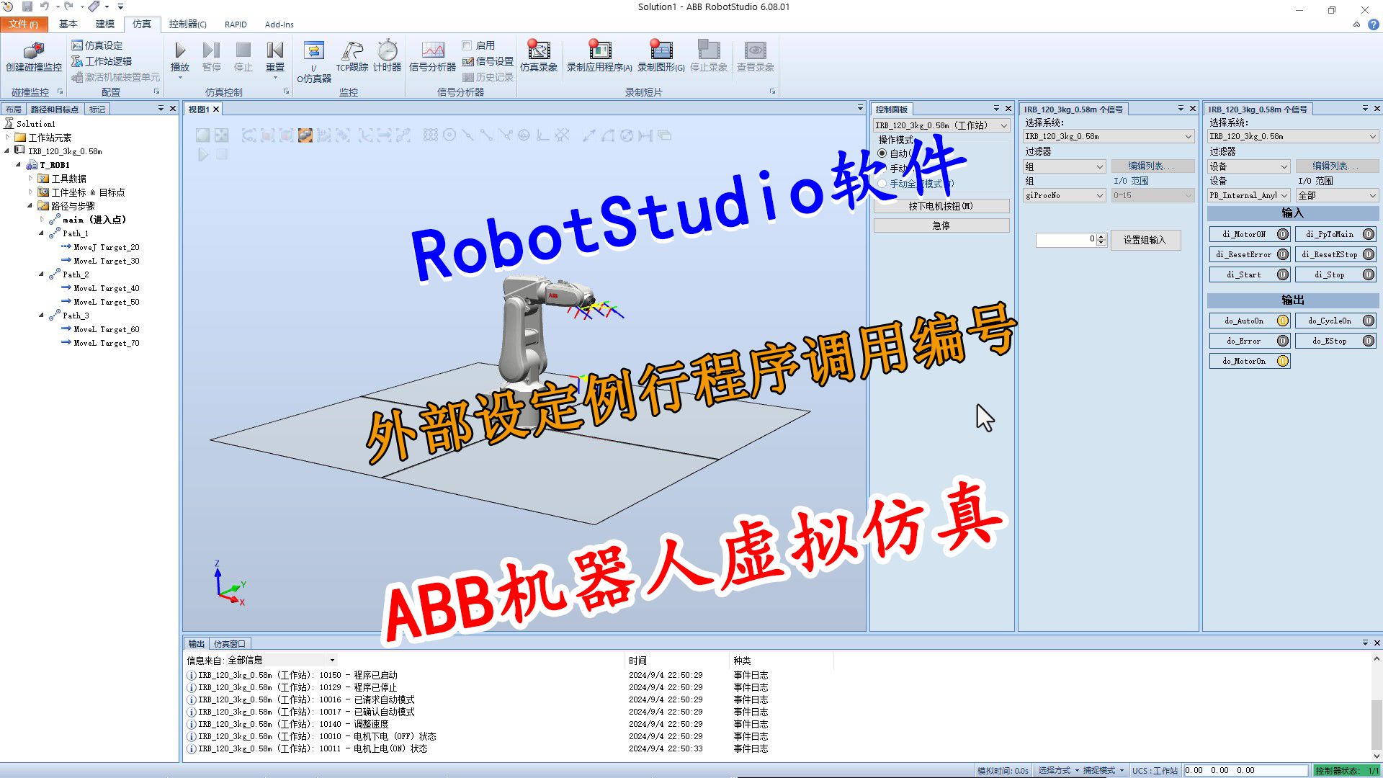
Task: Switch to the RAPID ribbon tab
Action: pyautogui.click(x=236, y=24)
